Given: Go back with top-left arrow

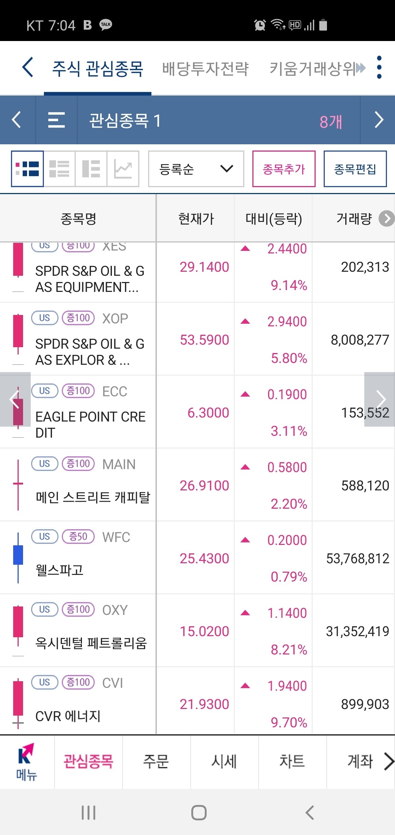Looking at the screenshot, I should [28, 67].
